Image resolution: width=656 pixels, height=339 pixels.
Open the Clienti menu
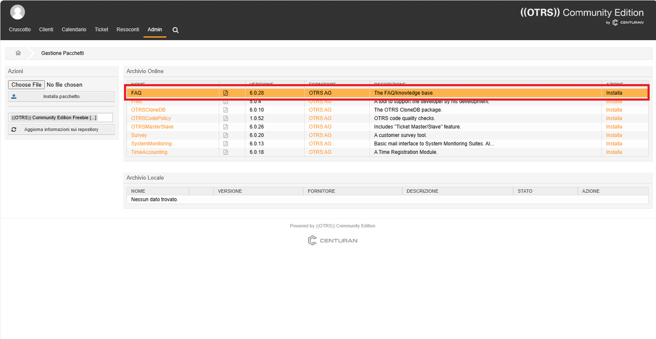pos(46,30)
